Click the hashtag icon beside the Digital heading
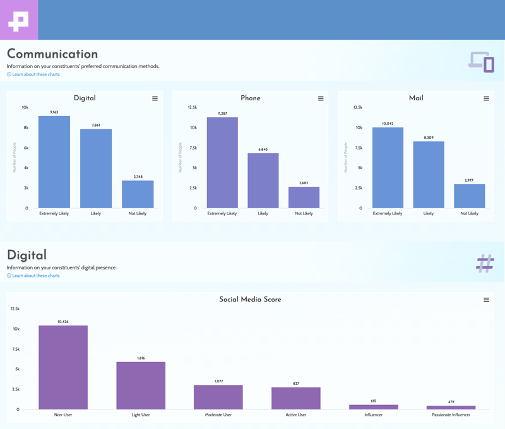The height and width of the screenshot is (429, 505). coord(484,264)
